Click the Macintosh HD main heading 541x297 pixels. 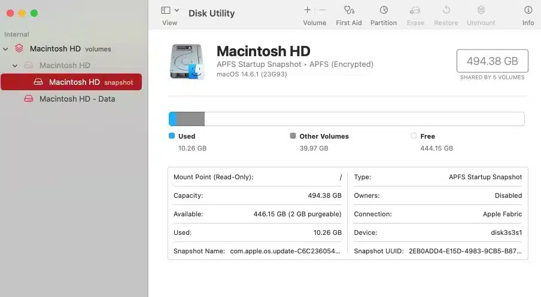[263, 51]
